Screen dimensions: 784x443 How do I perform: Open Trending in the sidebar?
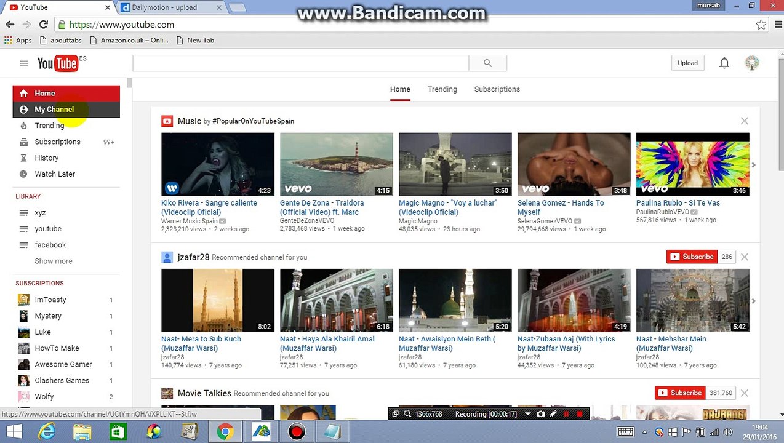49,126
